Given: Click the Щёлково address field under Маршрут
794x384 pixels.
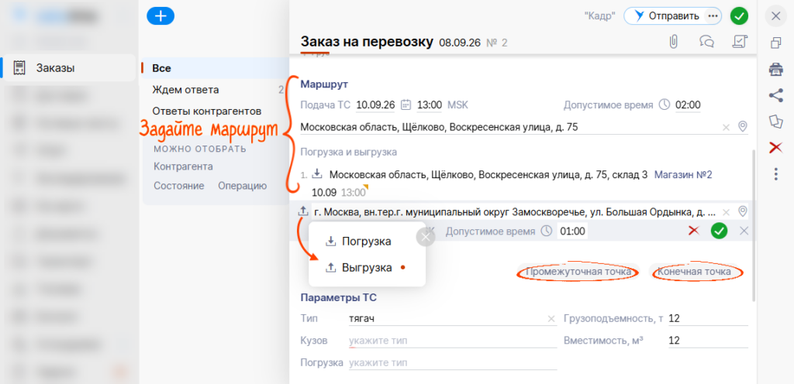Looking at the screenshot, I should (509, 127).
